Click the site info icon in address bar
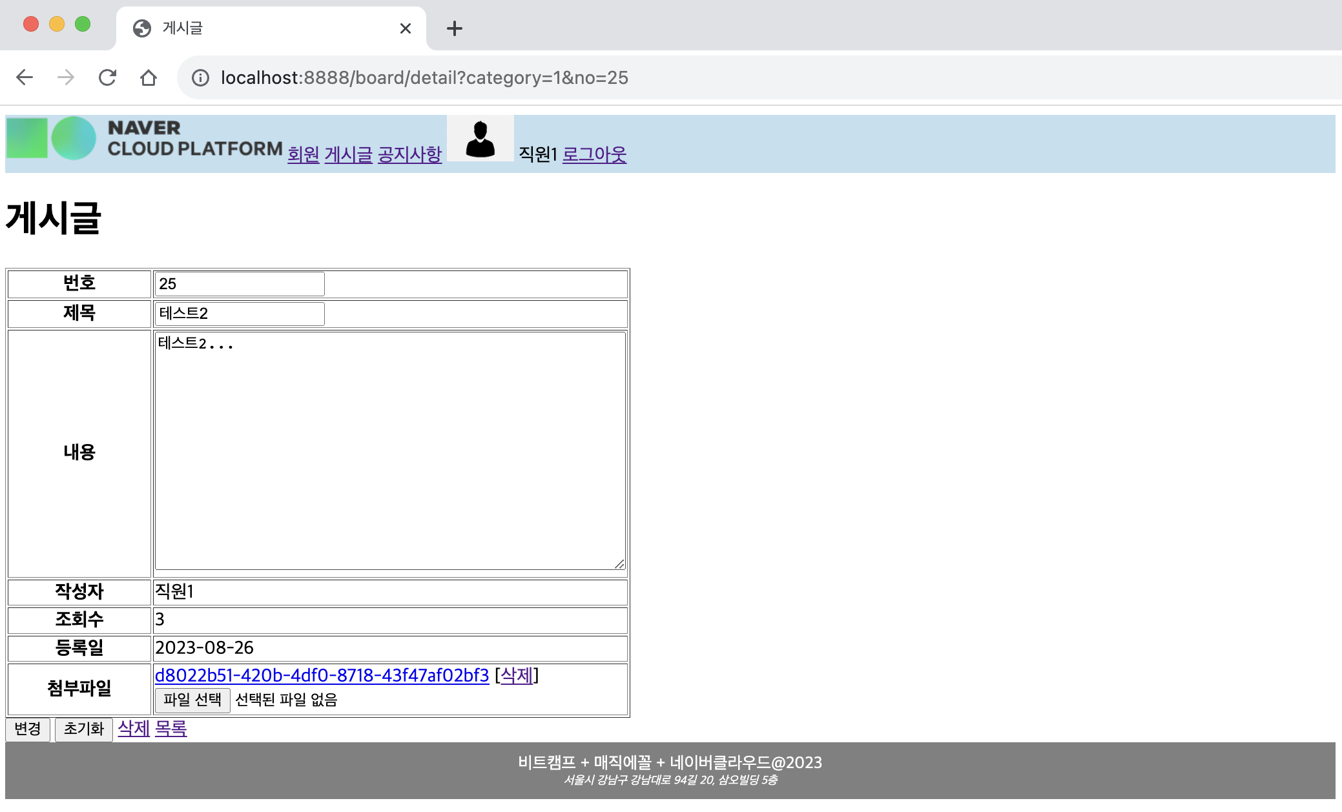 [200, 78]
